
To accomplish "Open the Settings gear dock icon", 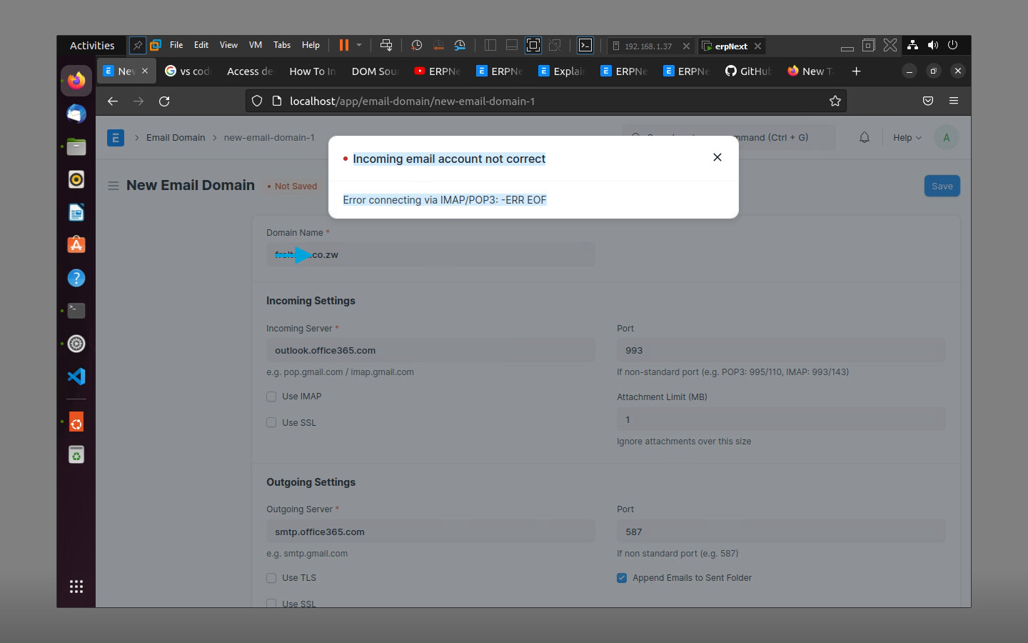I will tap(76, 344).
